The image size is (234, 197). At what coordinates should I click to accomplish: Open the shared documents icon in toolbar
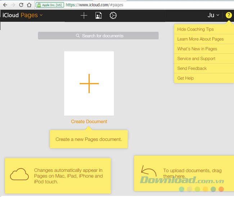click(99, 15)
